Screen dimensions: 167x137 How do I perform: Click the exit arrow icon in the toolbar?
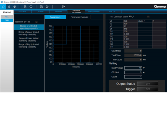(x=63, y=7)
